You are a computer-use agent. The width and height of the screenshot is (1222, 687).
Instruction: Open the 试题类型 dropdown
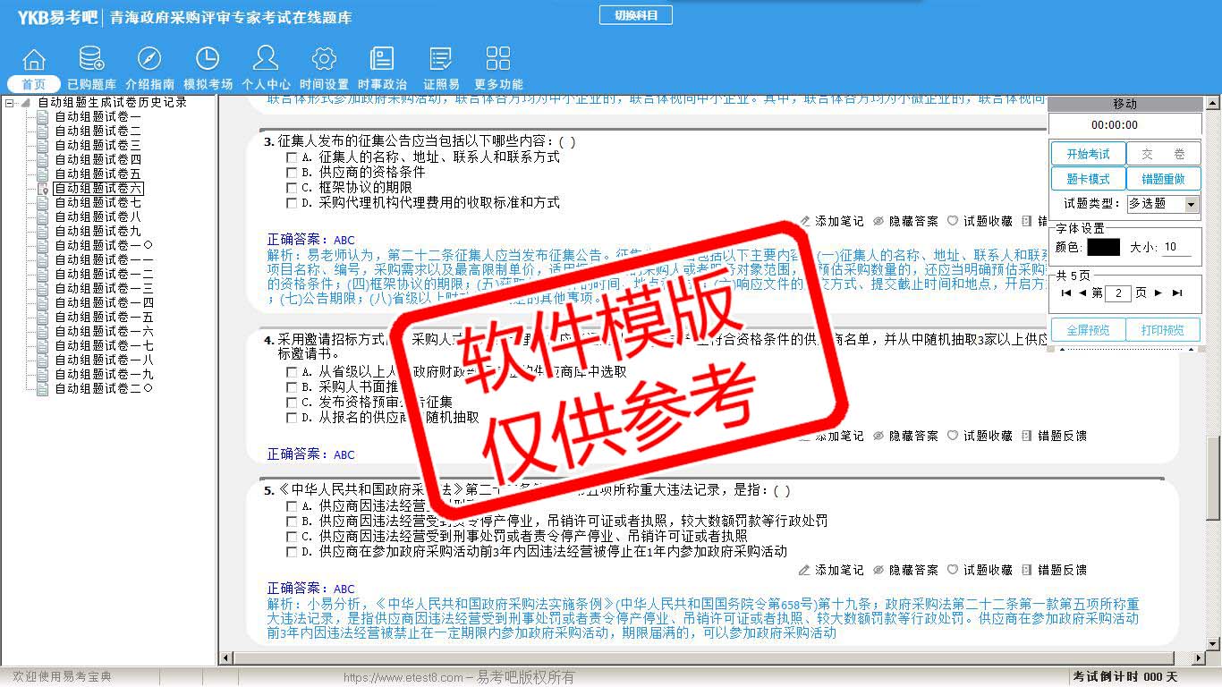coord(1191,204)
